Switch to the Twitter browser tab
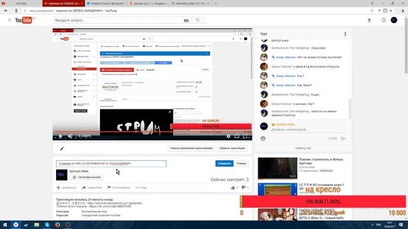408x229 pixels. [106, 3]
